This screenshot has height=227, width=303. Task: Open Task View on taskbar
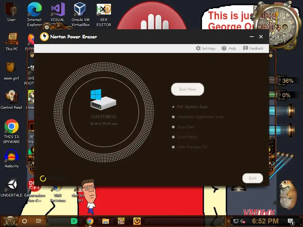click(39, 221)
